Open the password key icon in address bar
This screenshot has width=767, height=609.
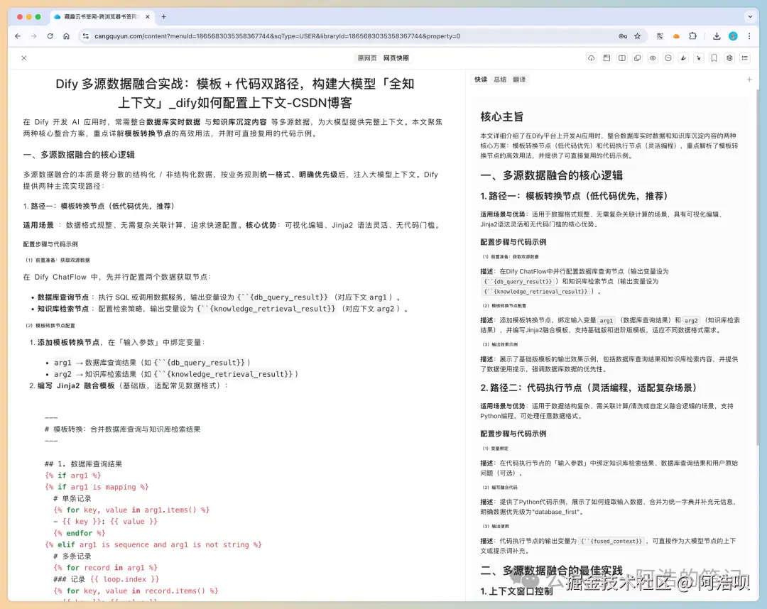pyautogui.click(x=623, y=36)
